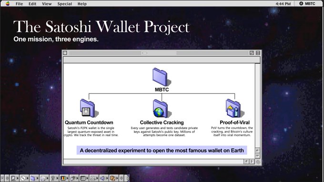Open the Edit menu

click(32, 4)
